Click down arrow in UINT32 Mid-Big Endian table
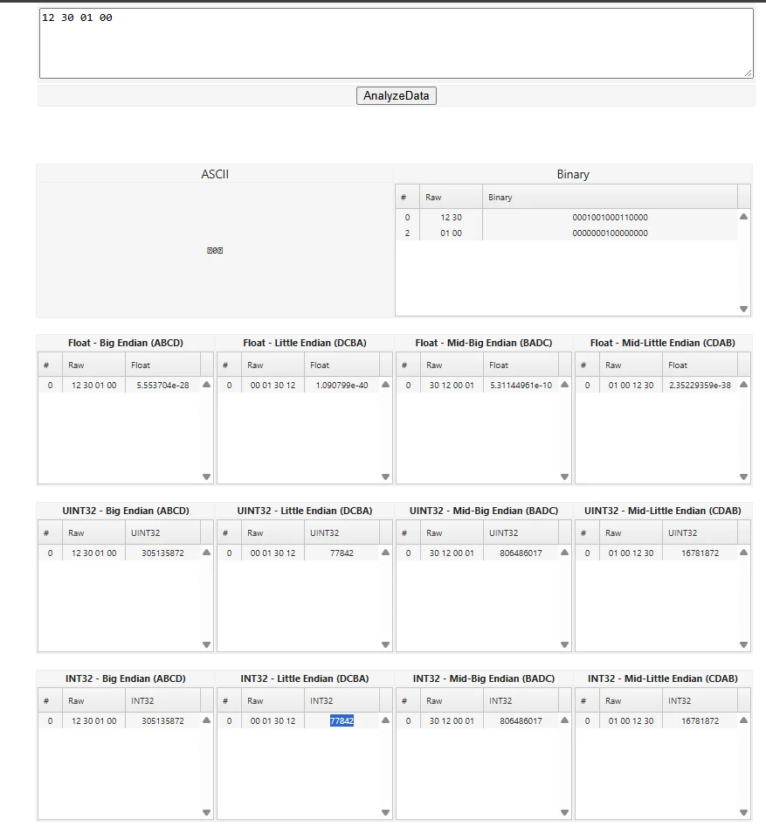 pyautogui.click(x=564, y=644)
